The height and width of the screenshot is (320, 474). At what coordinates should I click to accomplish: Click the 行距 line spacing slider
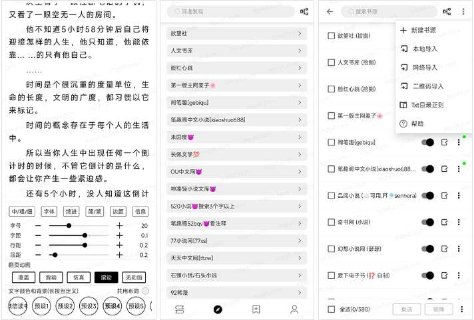(x=73, y=245)
